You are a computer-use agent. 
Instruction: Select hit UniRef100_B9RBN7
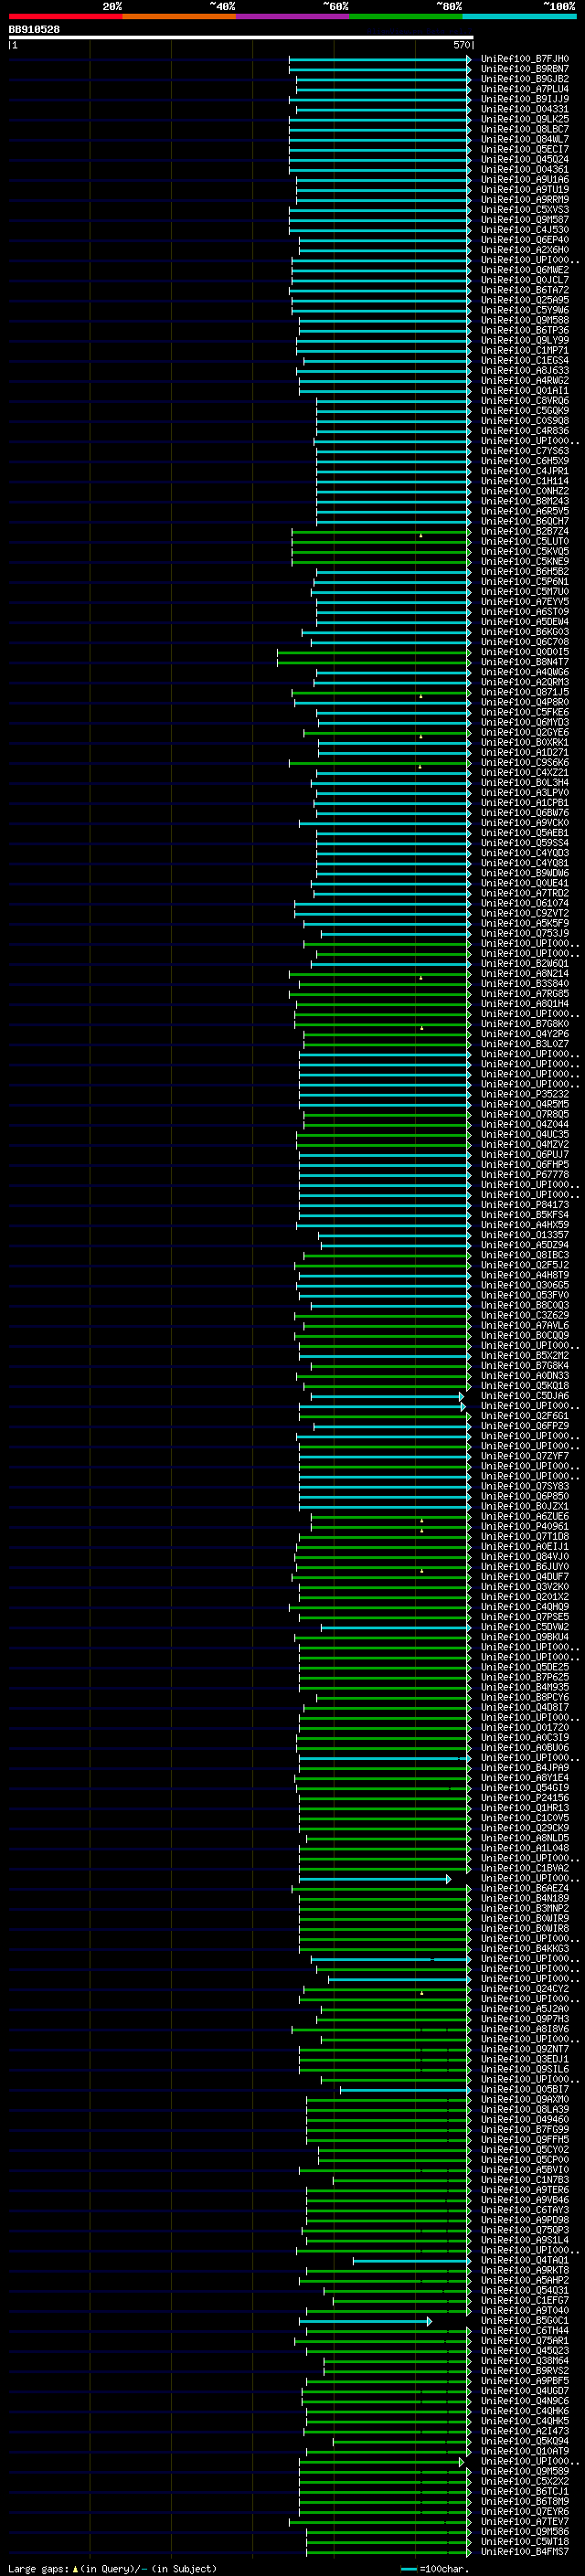tap(524, 69)
